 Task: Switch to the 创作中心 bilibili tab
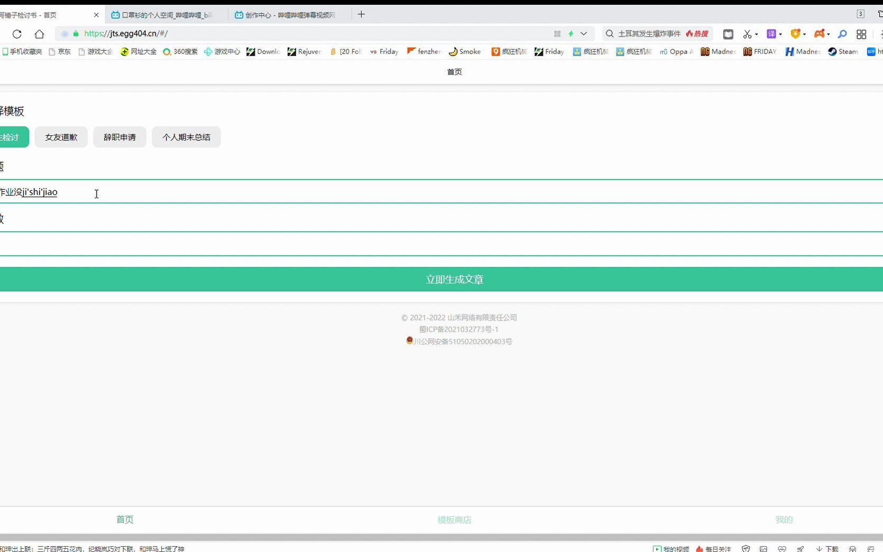point(290,15)
